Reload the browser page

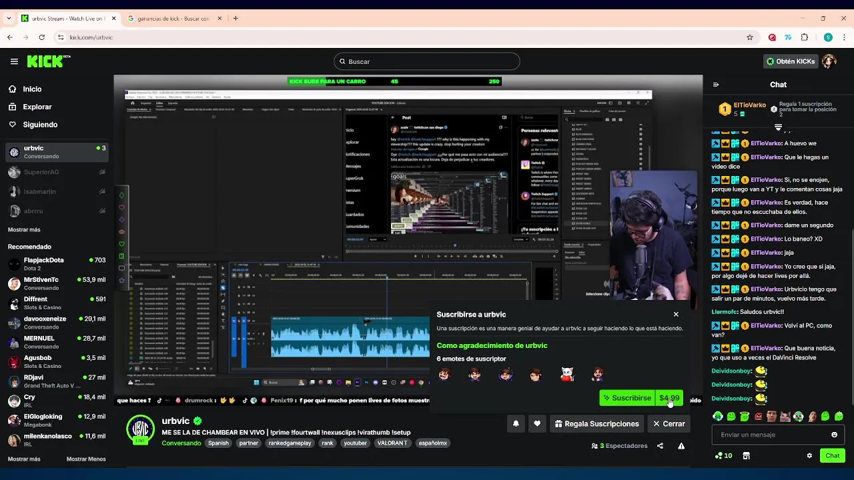coord(41,37)
